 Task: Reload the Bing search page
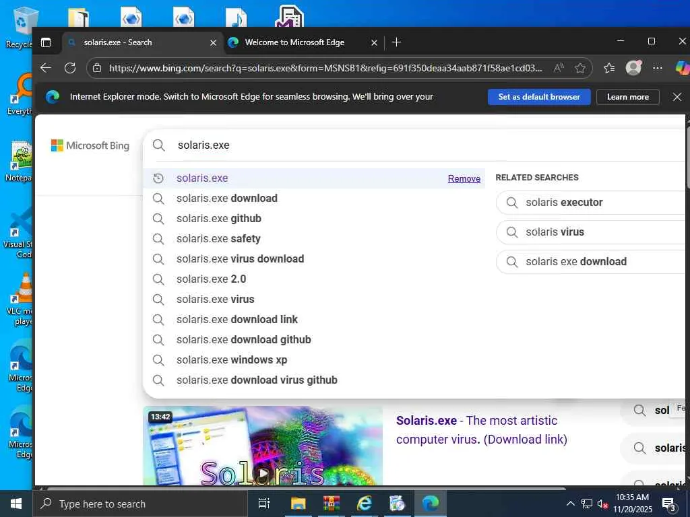coord(70,68)
